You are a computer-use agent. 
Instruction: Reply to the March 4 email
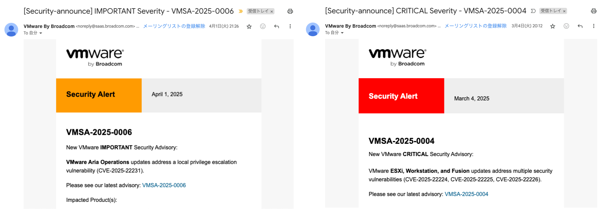pyautogui.click(x=580, y=26)
